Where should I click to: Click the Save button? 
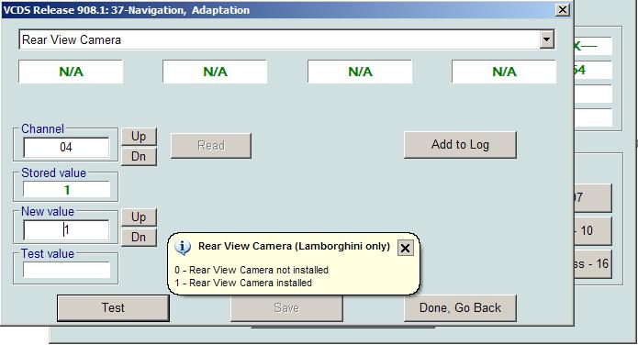pyautogui.click(x=286, y=308)
